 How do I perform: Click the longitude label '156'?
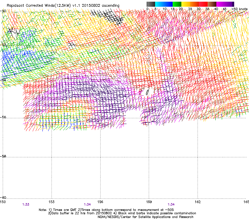pyautogui.click(x=100, y=202)
